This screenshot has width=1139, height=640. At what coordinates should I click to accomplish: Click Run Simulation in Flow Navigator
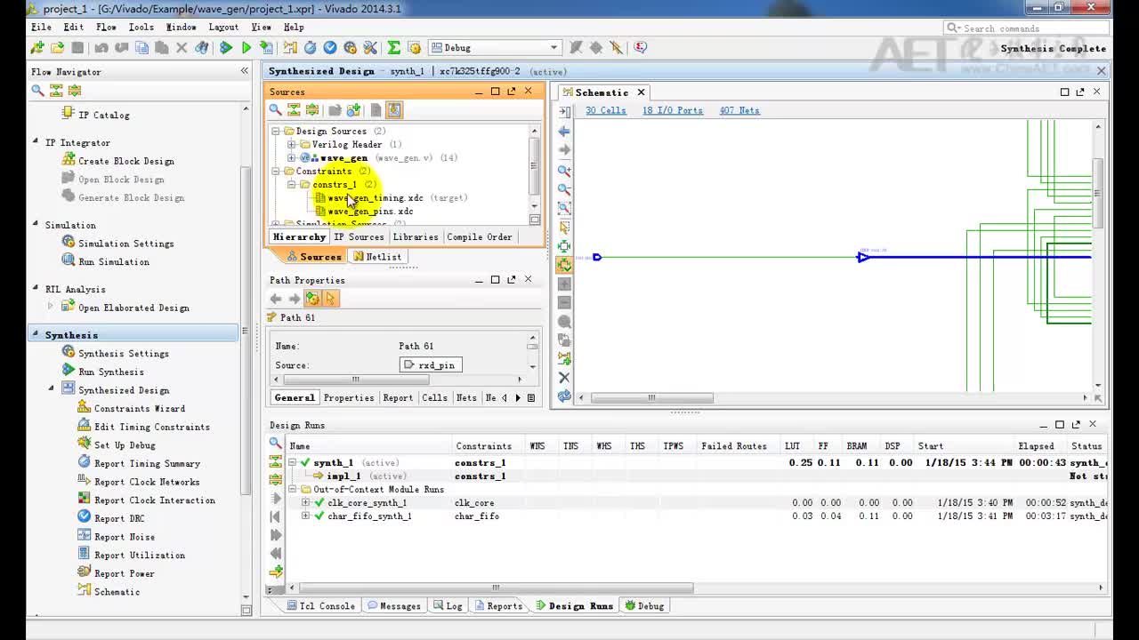[x=113, y=261]
